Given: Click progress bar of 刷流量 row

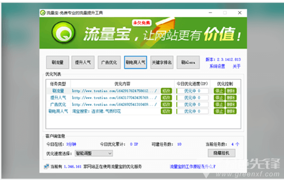Looking at the screenshot, I should [x=192, y=91].
